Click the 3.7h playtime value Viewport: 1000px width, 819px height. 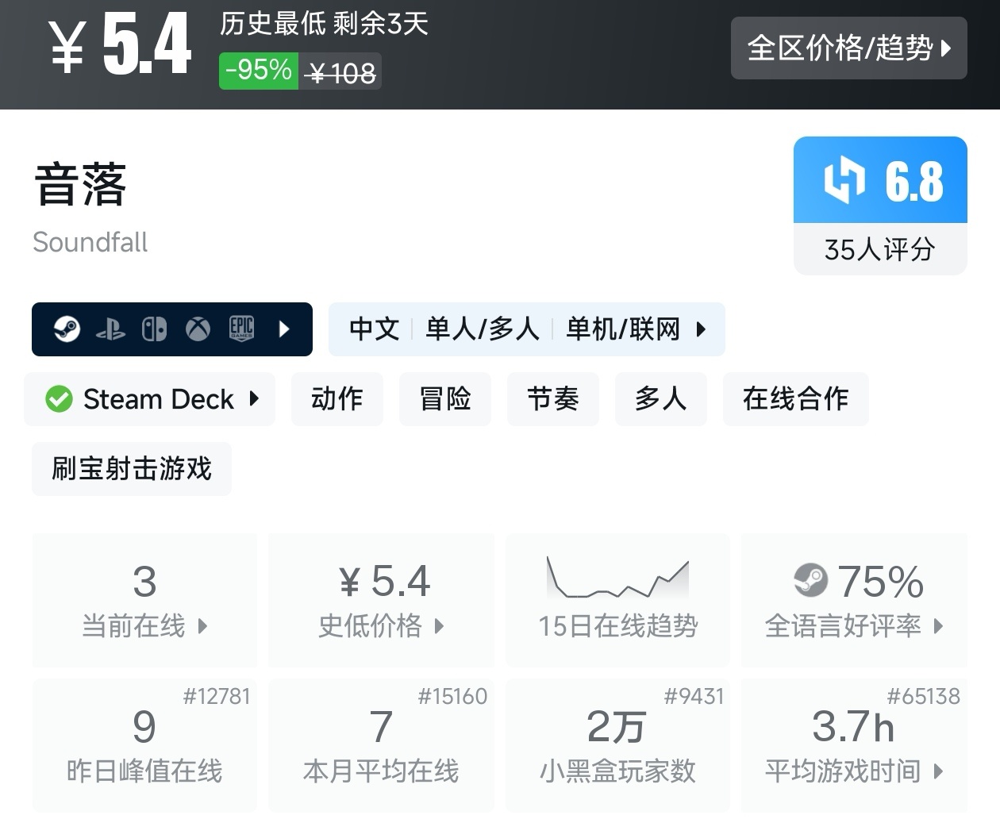(853, 726)
